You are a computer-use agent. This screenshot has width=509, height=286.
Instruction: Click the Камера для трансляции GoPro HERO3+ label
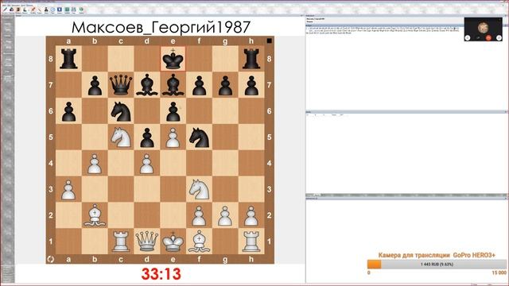[x=437, y=255]
